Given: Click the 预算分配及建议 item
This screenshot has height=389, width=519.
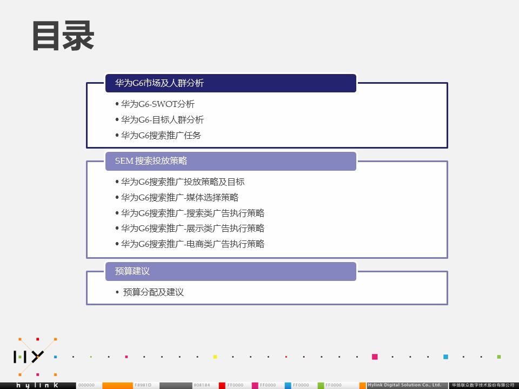Looking at the screenshot, I should click(x=154, y=292).
